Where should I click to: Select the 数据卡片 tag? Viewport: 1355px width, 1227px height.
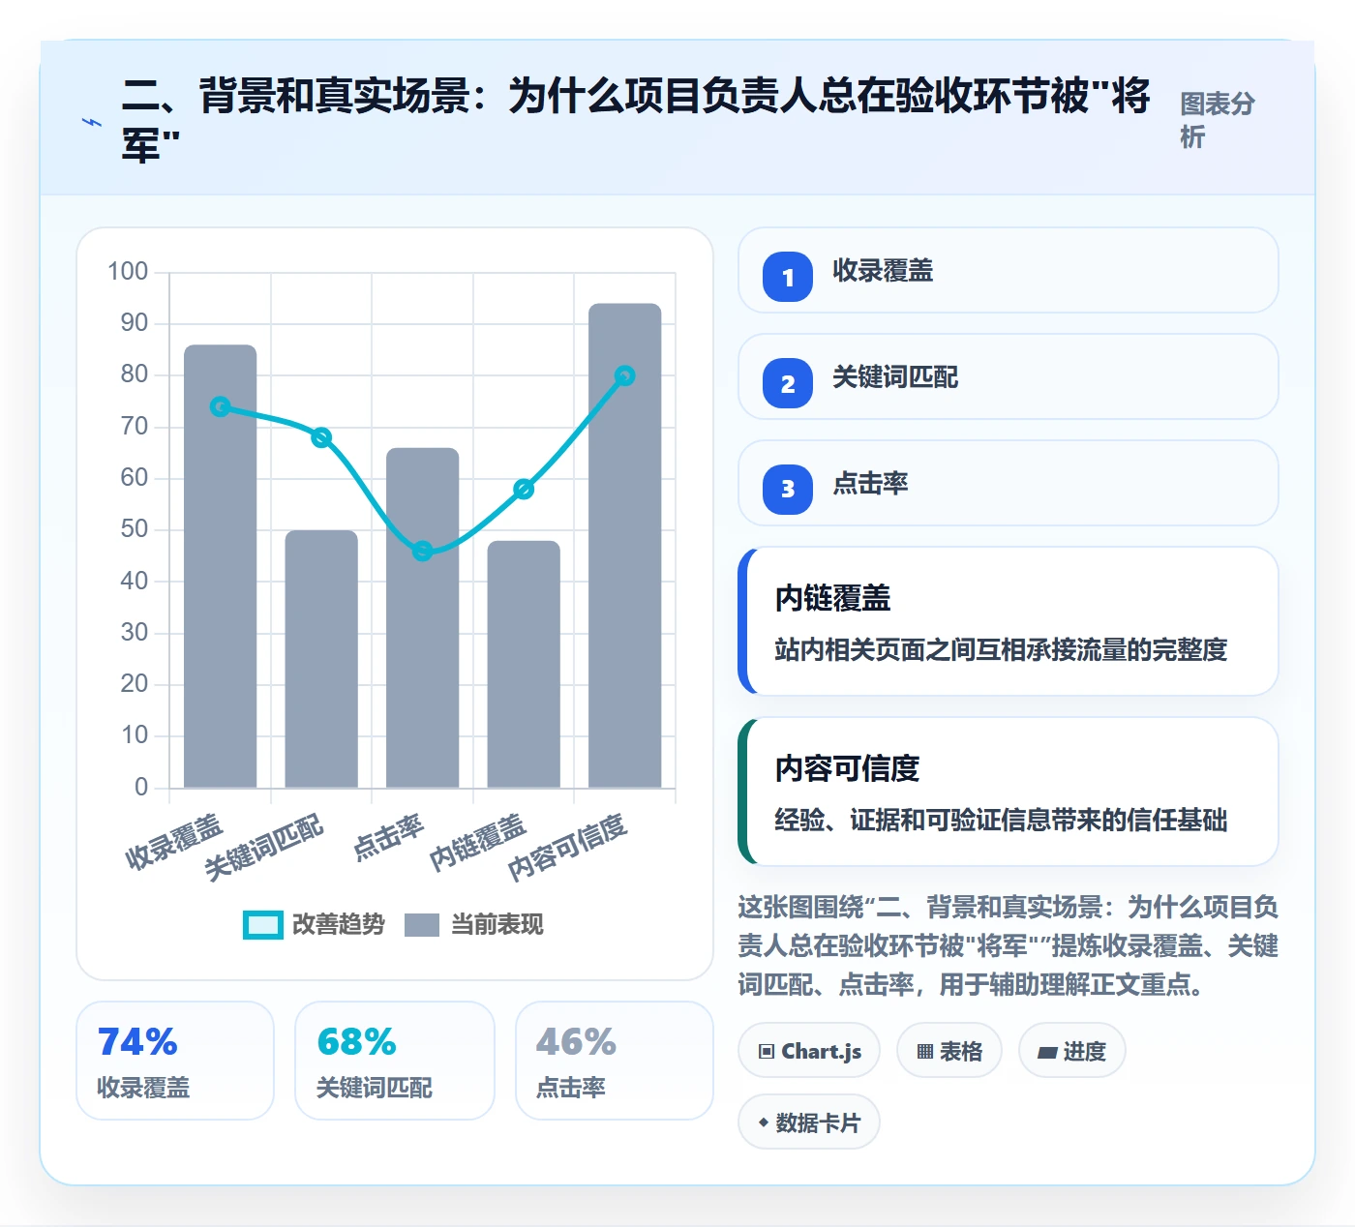[809, 1122]
